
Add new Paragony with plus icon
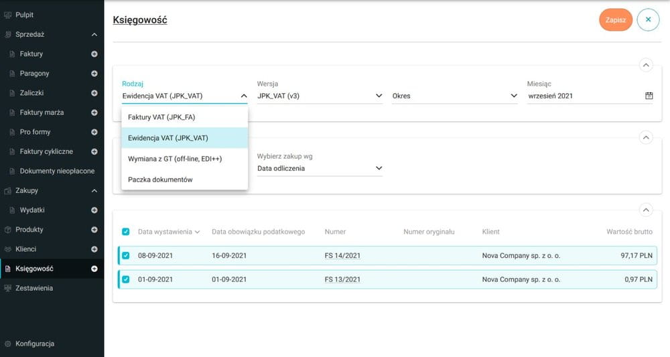(x=94, y=73)
